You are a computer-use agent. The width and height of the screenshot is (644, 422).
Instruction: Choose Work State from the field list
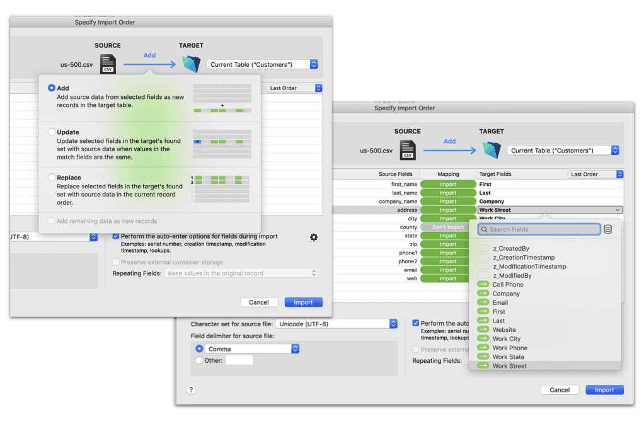508,356
